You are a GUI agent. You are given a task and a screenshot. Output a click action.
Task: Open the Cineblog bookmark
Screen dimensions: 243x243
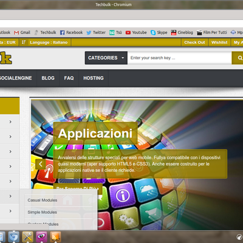click(182, 32)
